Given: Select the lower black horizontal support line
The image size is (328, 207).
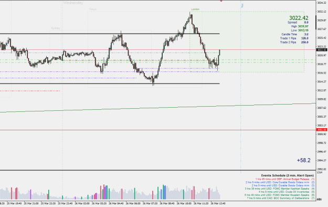Looking at the screenshot, I should (110, 84).
